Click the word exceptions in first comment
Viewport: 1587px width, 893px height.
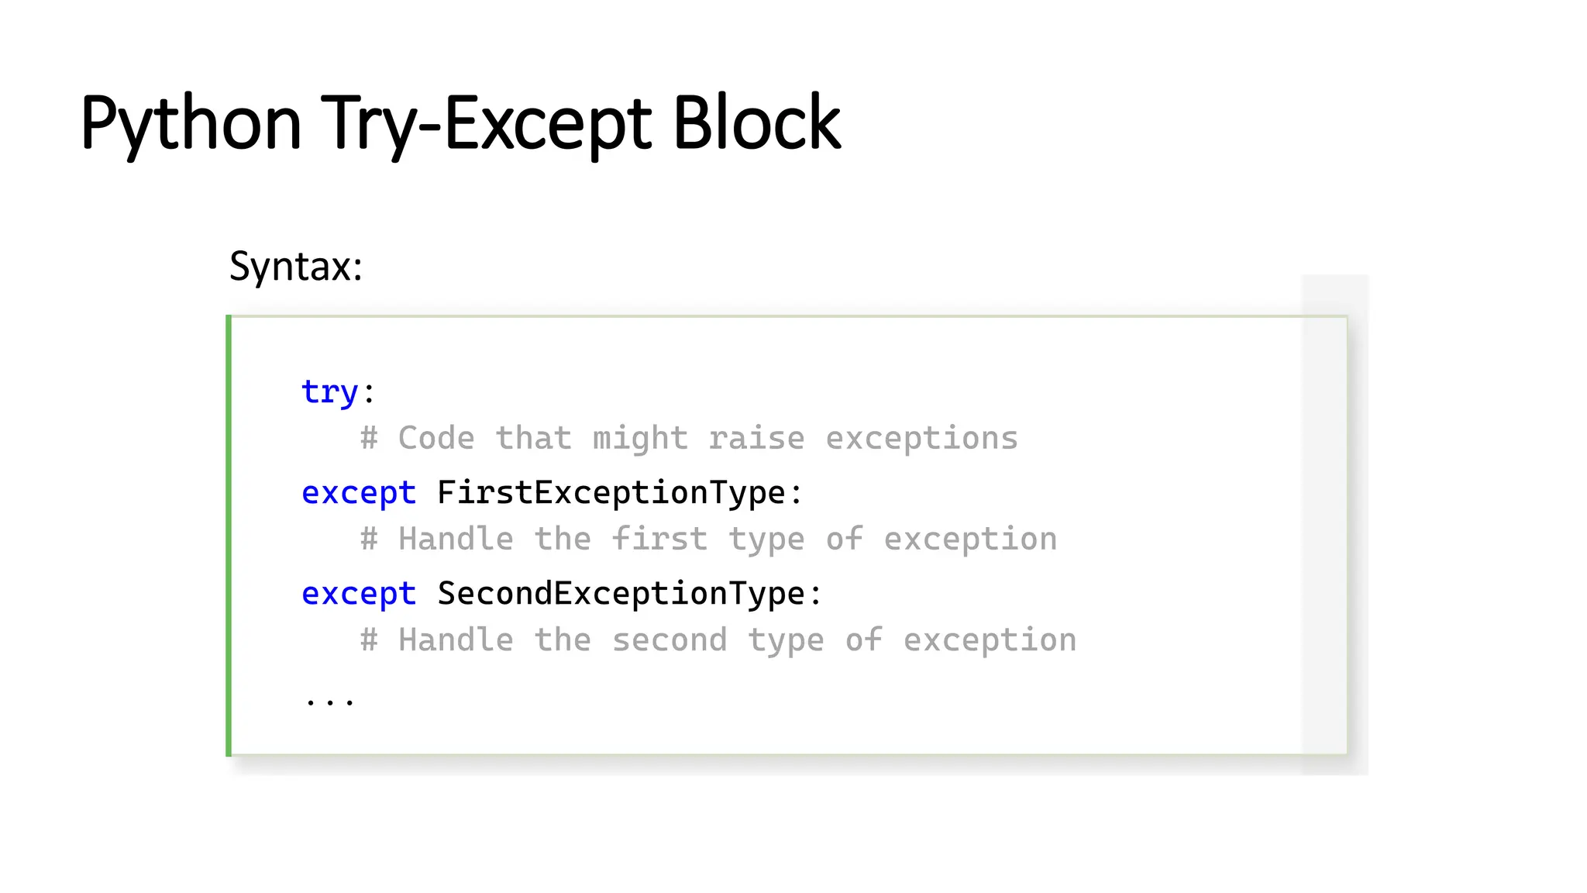click(x=921, y=439)
